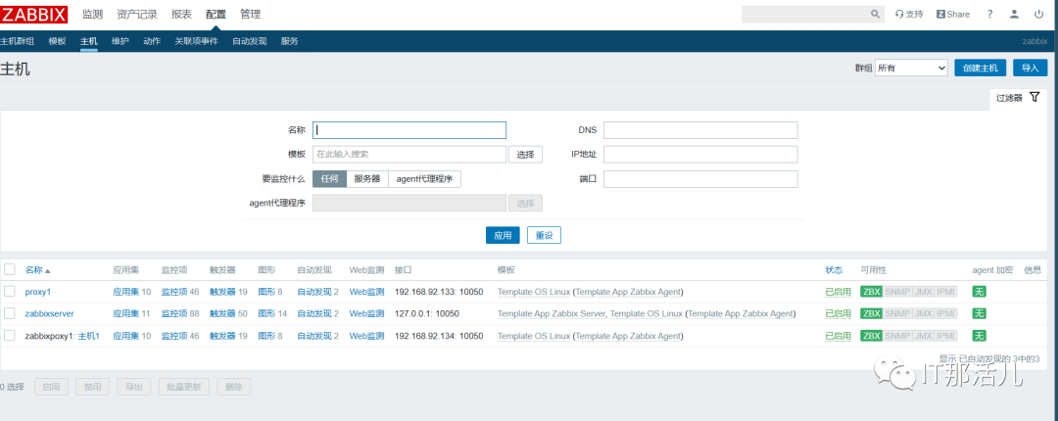Click the logout power icon
Viewport: 1058px width, 421px height.
[1038, 14]
